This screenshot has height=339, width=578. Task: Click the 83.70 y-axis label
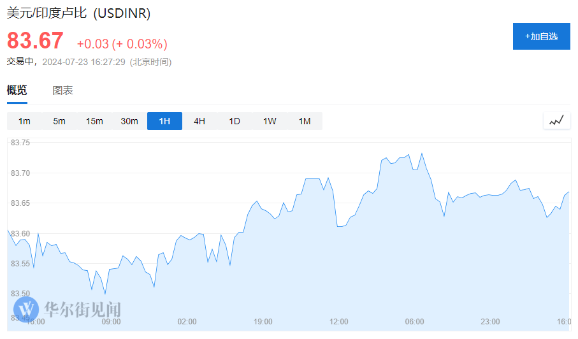pos(20,173)
